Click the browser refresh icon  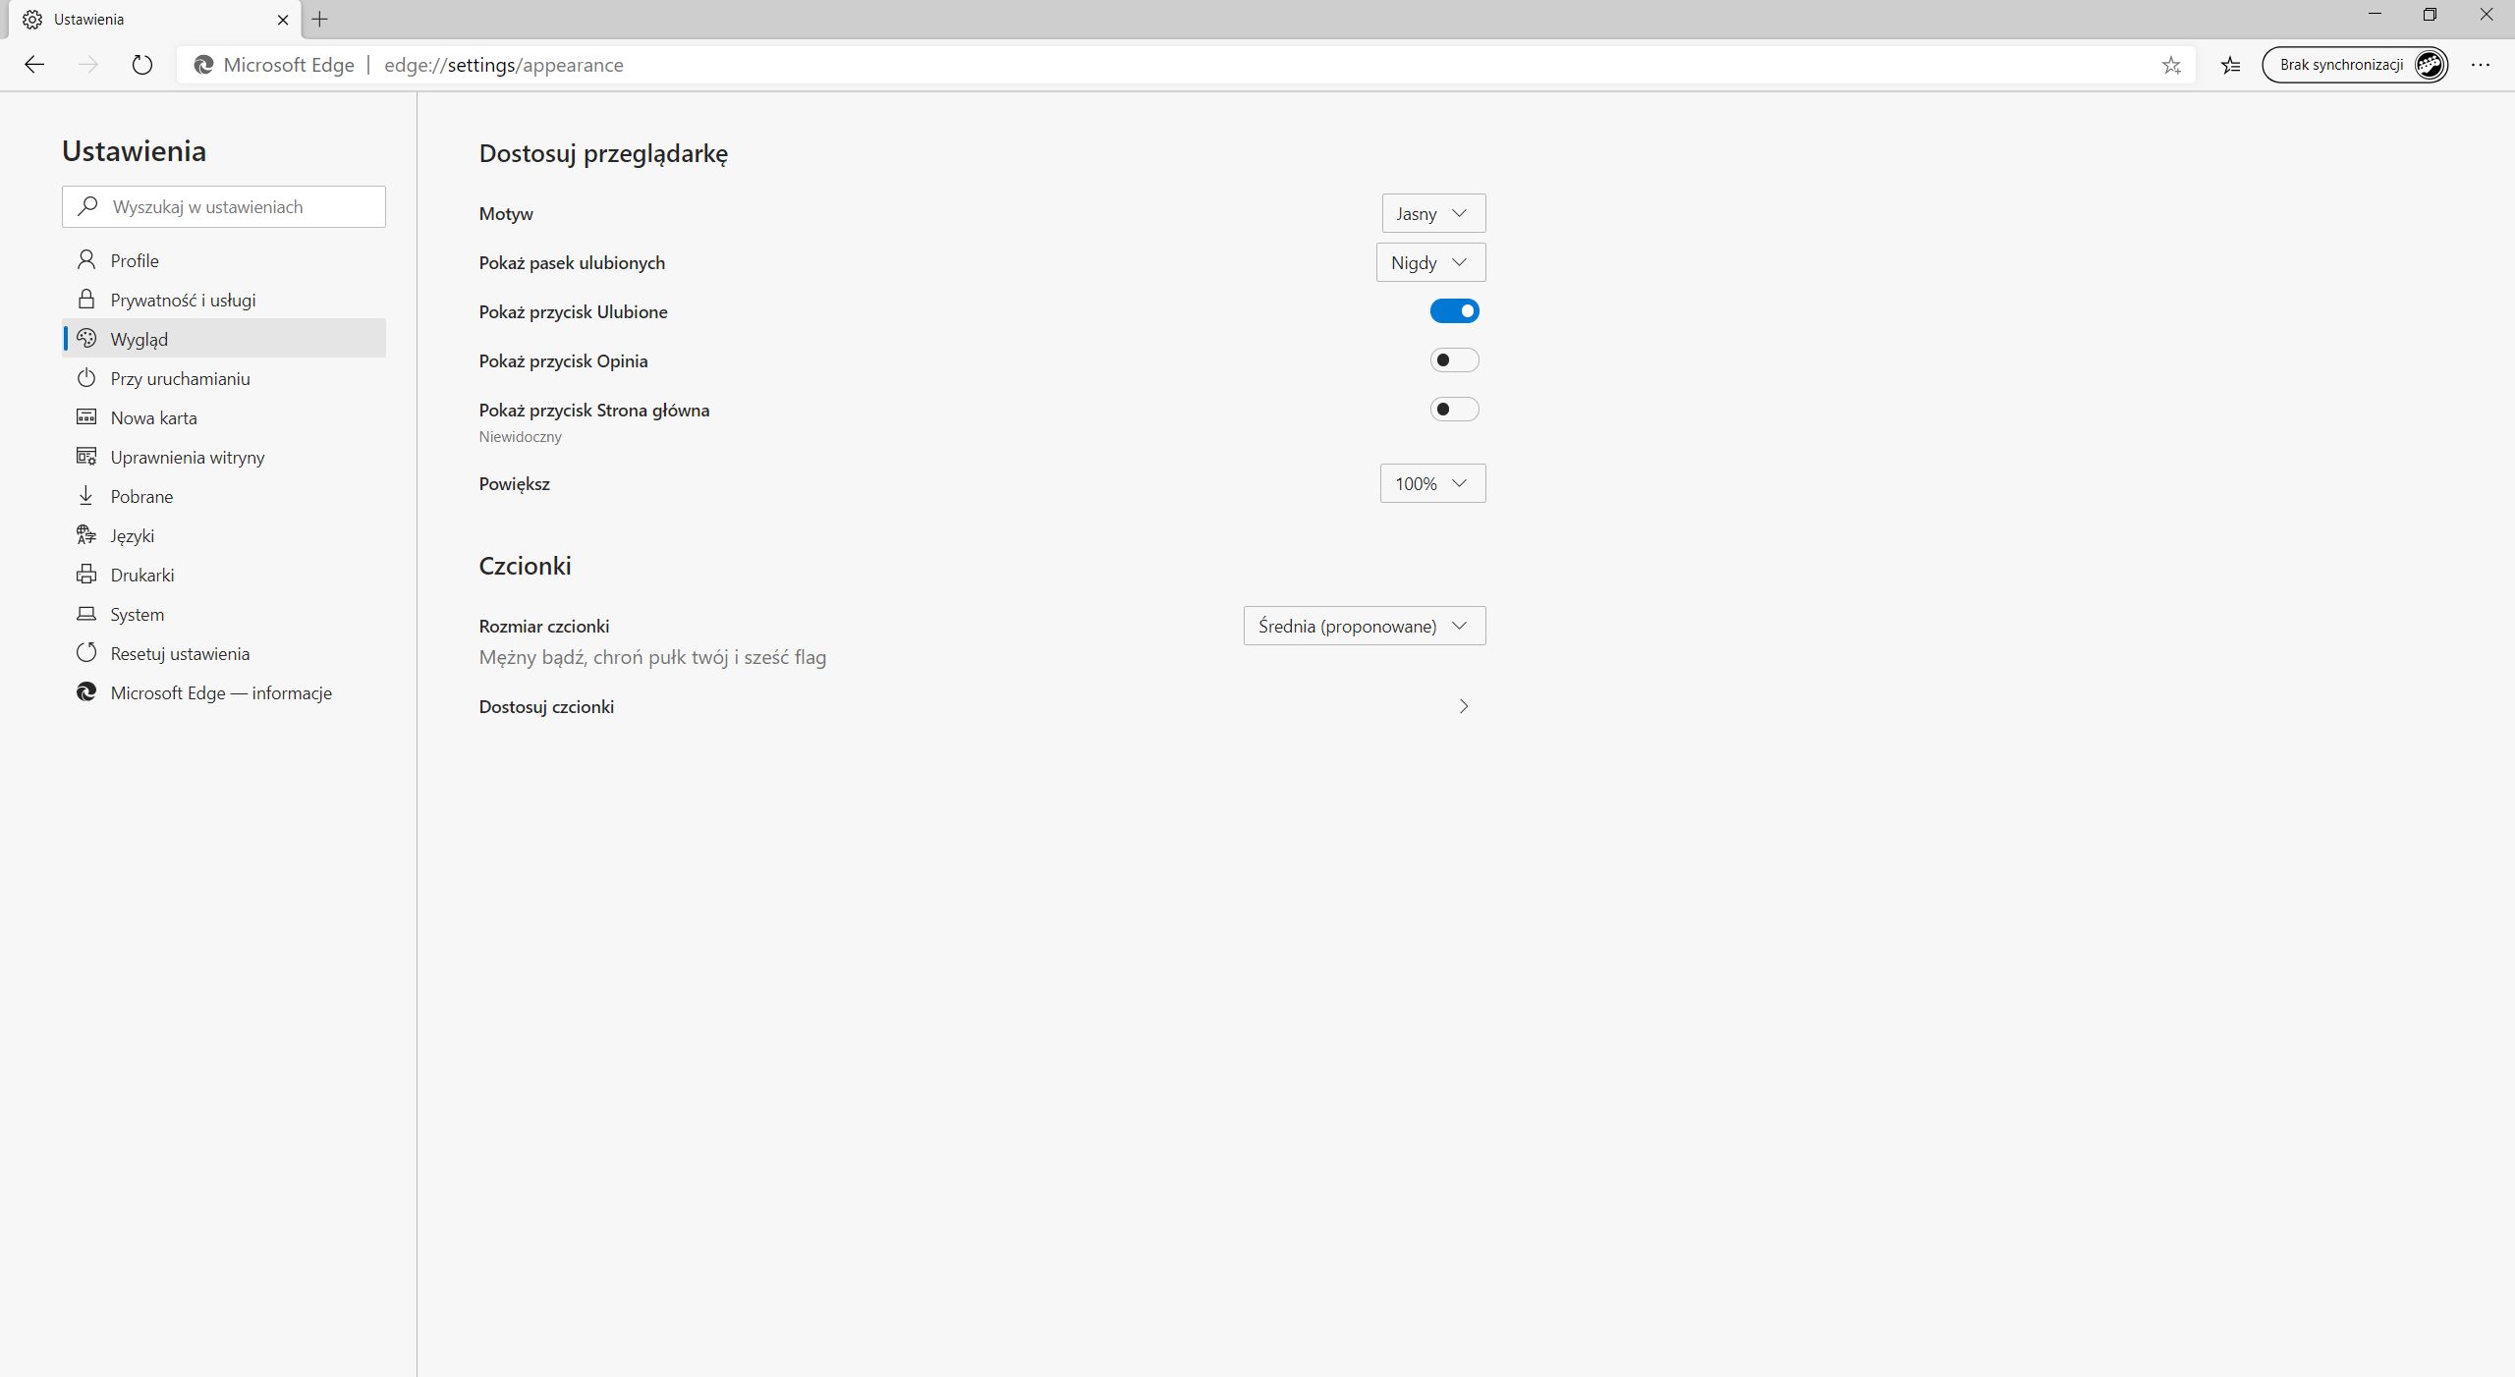click(x=142, y=65)
